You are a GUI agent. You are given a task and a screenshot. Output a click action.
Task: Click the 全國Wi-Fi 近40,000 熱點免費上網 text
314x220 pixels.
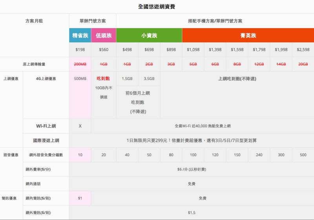click(x=203, y=126)
